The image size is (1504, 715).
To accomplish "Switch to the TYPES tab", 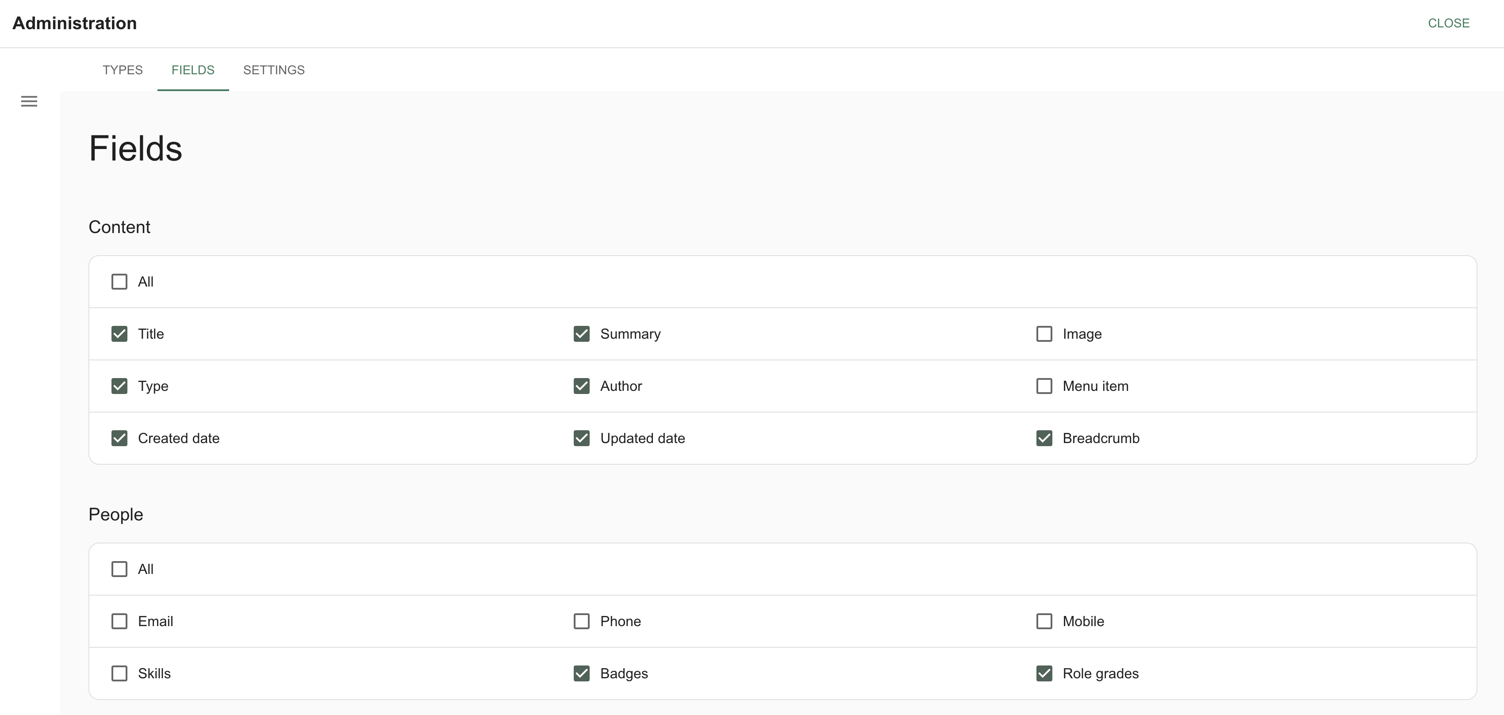I will click(x=122, y=70).
